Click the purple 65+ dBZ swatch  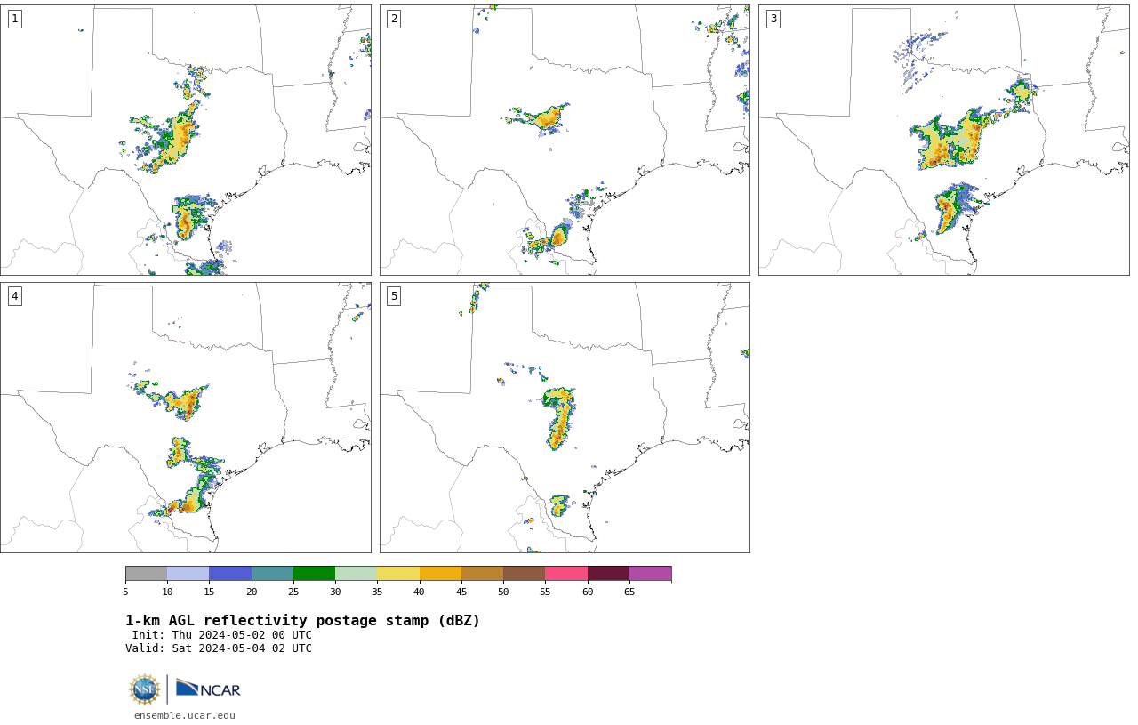coord(650,573)
